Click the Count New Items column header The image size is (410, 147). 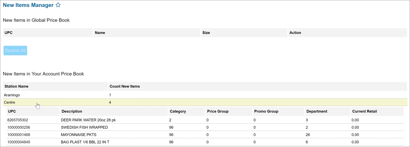click(x=125, y=86)
